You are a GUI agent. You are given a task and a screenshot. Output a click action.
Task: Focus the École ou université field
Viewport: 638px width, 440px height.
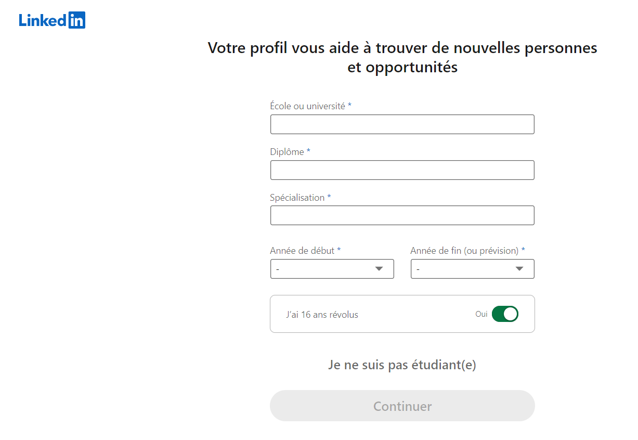(x=402, y=124)
